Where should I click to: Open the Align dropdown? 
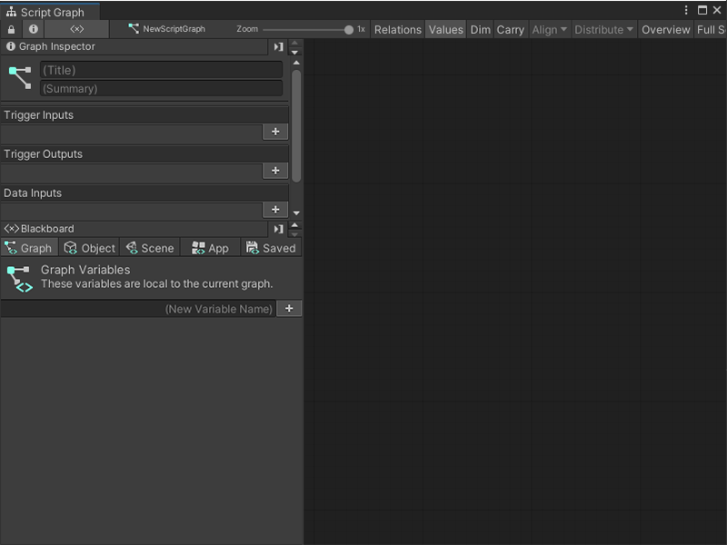click(x=549, y=29)
